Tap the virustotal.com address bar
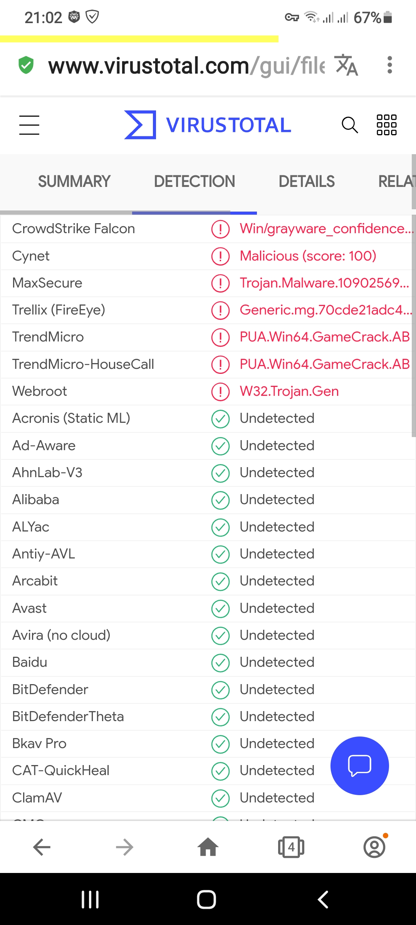Image resolution: width=416 pixels, height=925 pixels. [185, 66]
